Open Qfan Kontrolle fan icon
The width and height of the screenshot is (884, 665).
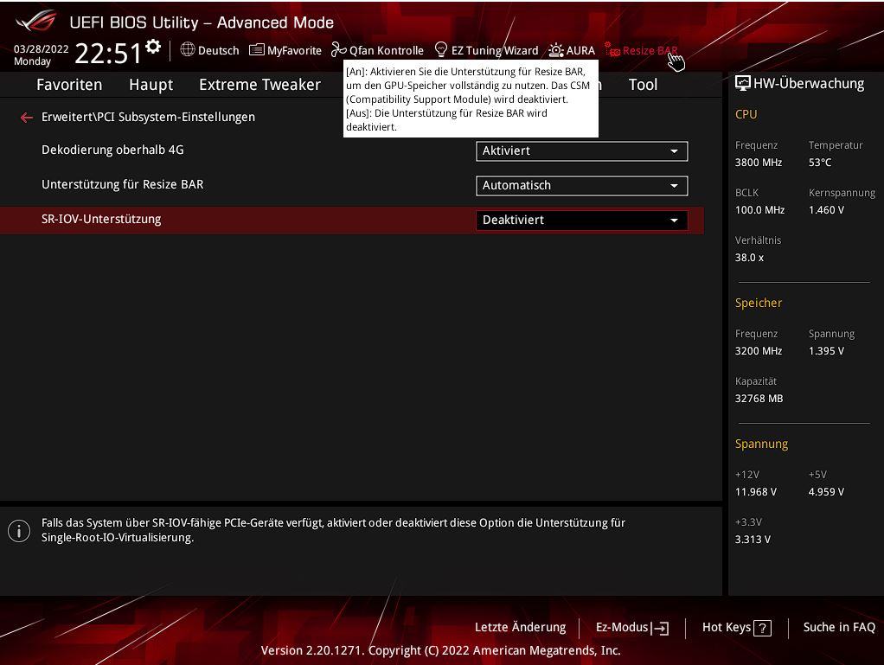[x=338, y=50]
